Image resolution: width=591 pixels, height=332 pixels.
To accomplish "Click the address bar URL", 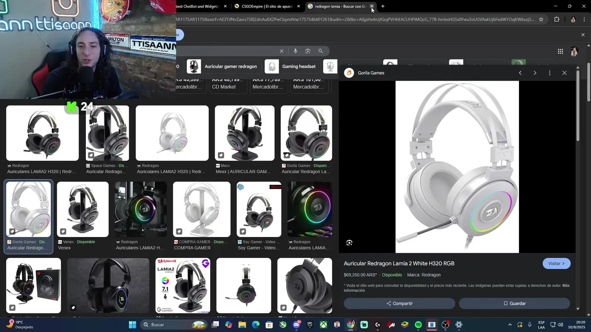I will pos(356,19).
